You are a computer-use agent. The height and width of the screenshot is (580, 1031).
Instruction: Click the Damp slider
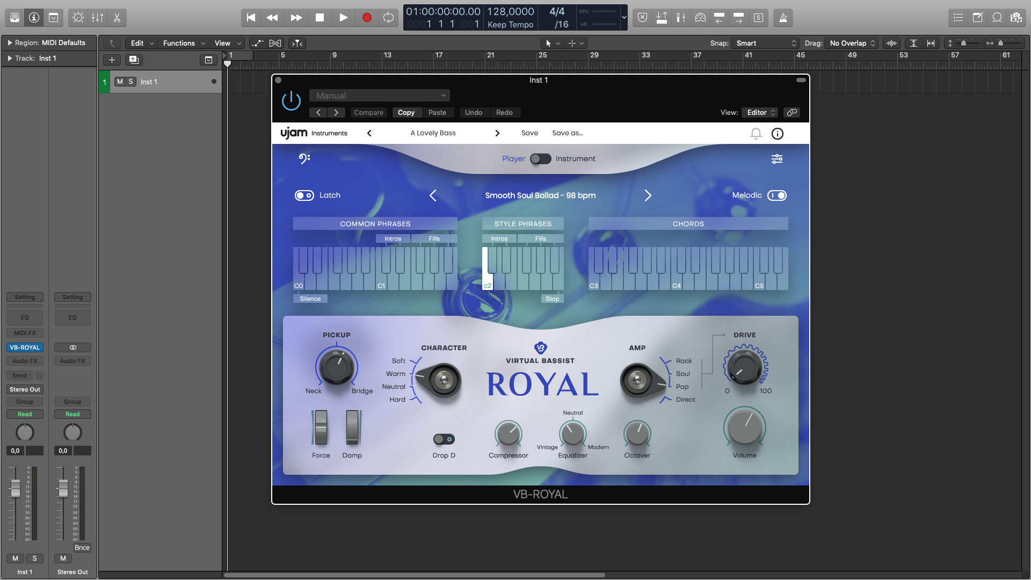point(352,427)
